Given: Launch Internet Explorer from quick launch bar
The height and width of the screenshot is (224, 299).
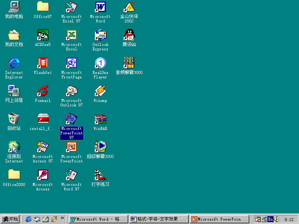Looking at the screenshot, I should pyautogui.click(x=29, y=219).
